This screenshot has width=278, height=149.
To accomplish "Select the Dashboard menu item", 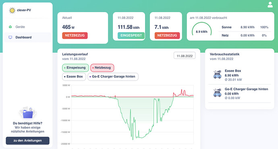I will pyautogui.click(x=28, y=37).
